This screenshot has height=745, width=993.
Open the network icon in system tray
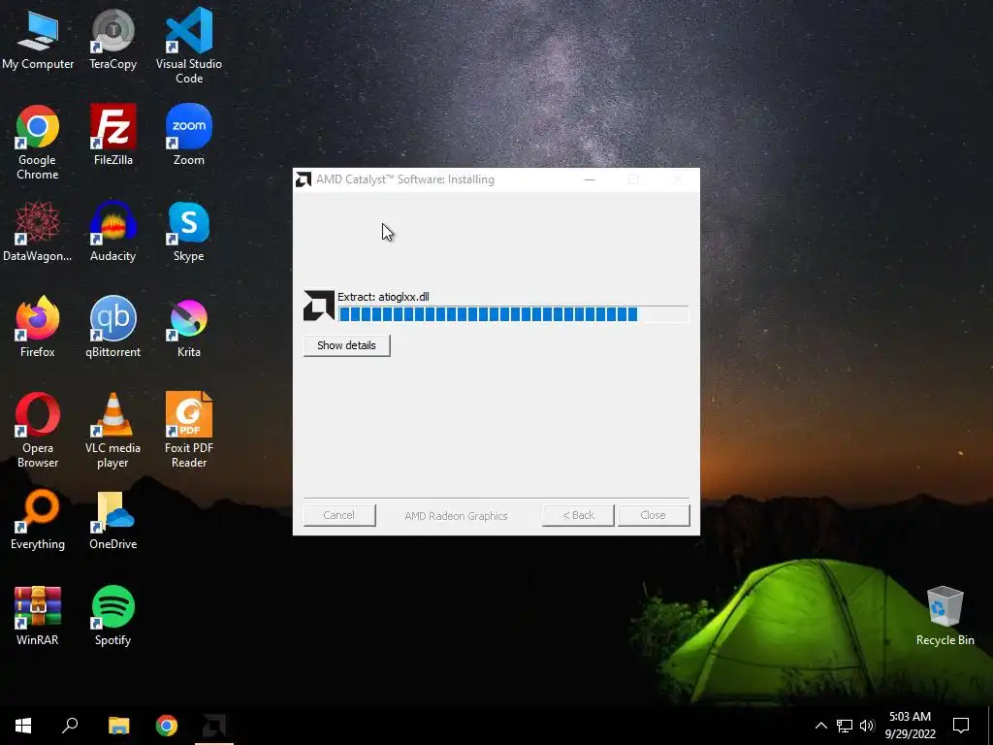[x=845, y=726]
